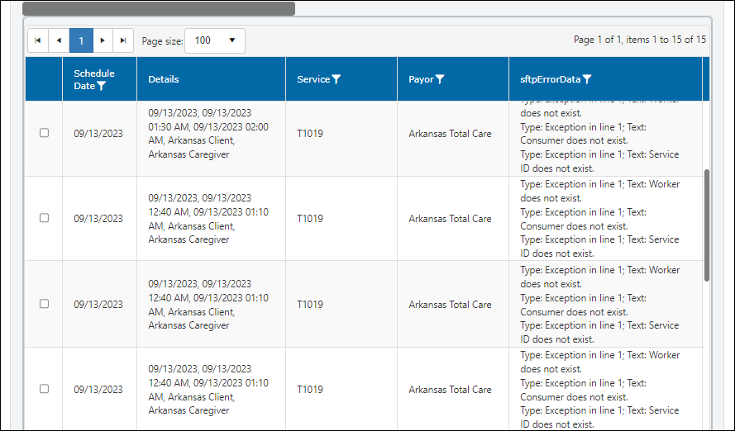Open the Payor column filter
Viewport: 735px width, 431px height.
tap(440, 79)
